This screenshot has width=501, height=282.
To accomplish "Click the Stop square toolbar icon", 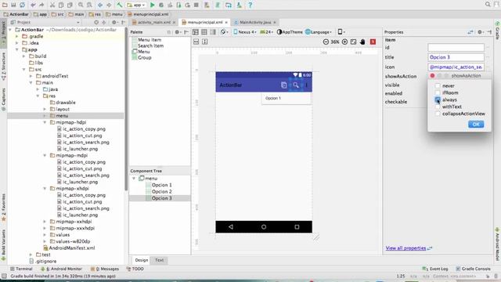I will point(196,5).
